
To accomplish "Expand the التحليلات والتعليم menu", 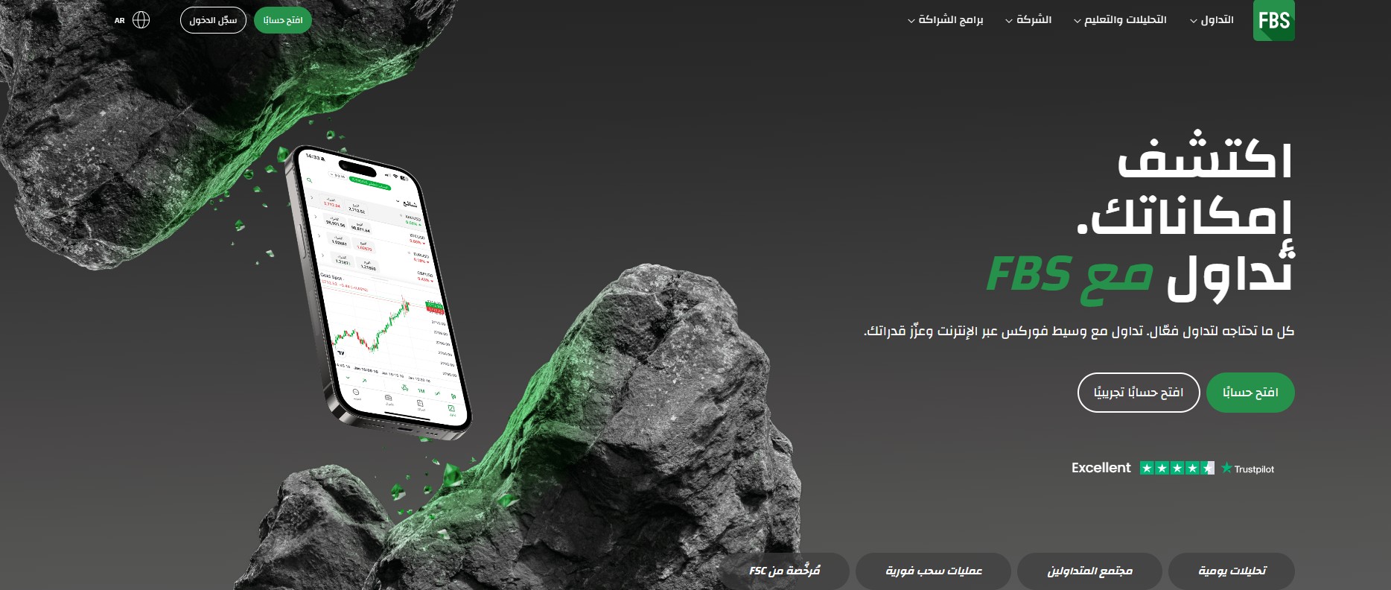I will coord(1120,20).
